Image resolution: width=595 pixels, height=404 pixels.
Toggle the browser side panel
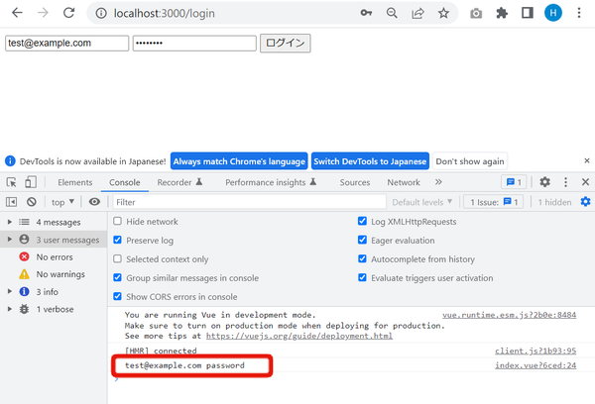pyautogui.click(x=528, y=13)
